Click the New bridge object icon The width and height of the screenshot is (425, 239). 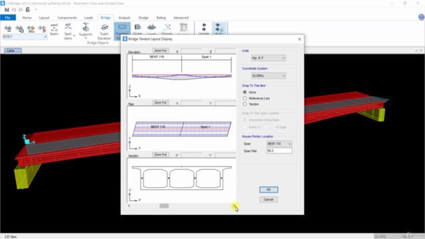coord(7,29)
